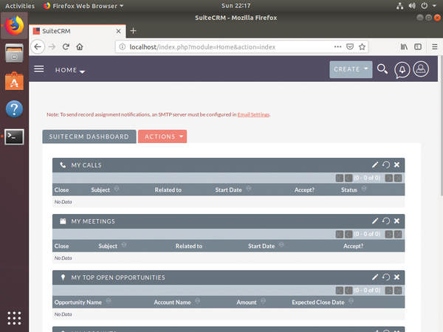This screenshot has width=443, height=332.
Task: Sort My Meetings by Start Date
Action: [281, 245]
